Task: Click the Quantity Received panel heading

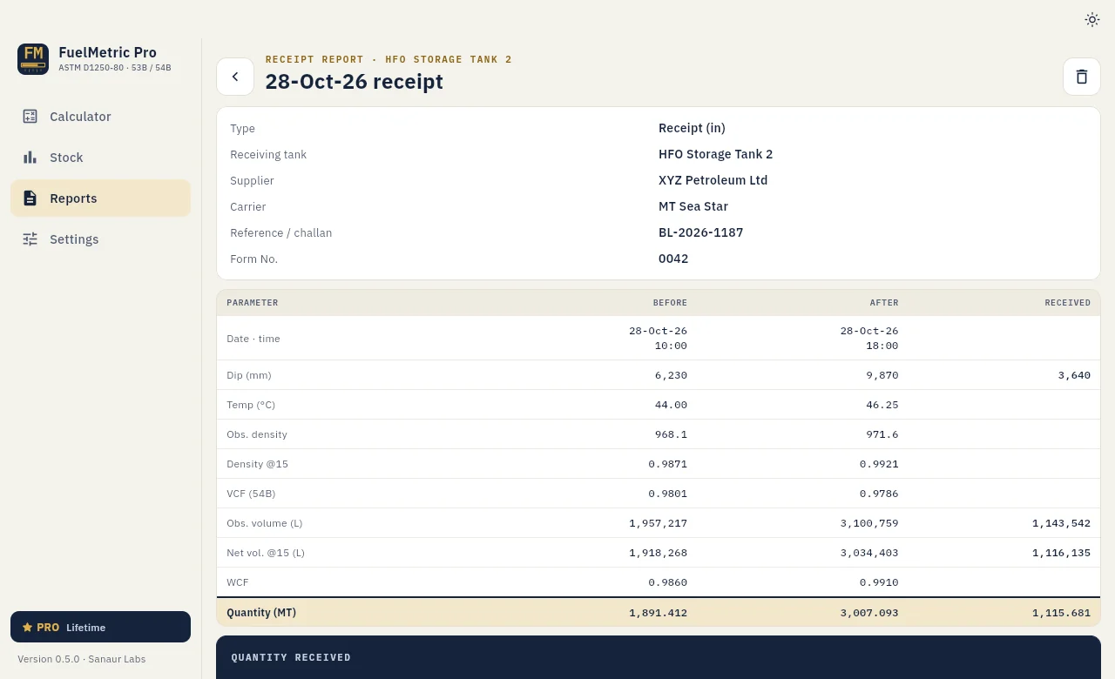Action: click(x=291, y=658)
